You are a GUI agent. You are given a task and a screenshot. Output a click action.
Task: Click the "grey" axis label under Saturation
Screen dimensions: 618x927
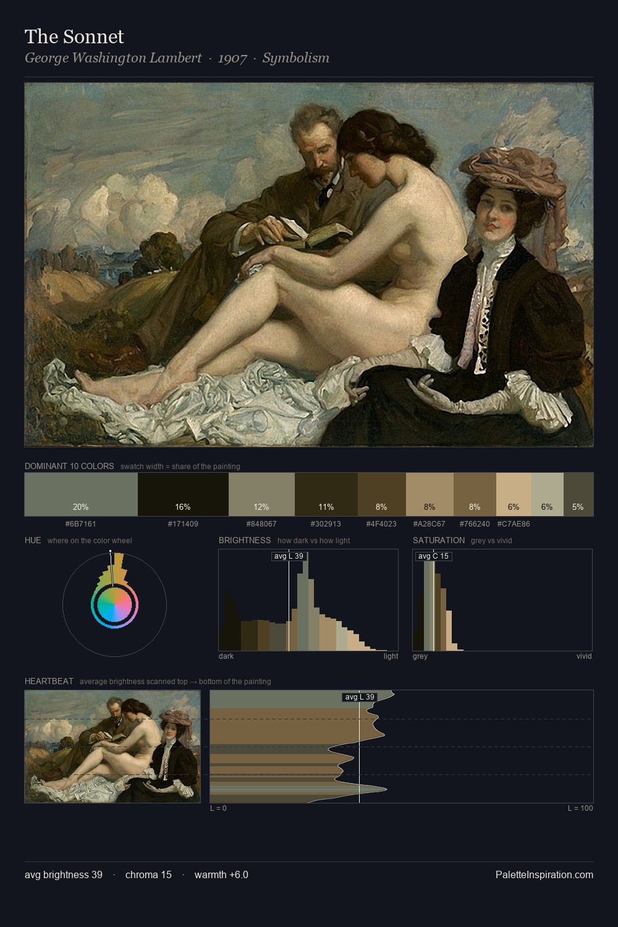(x=420, y=656)
